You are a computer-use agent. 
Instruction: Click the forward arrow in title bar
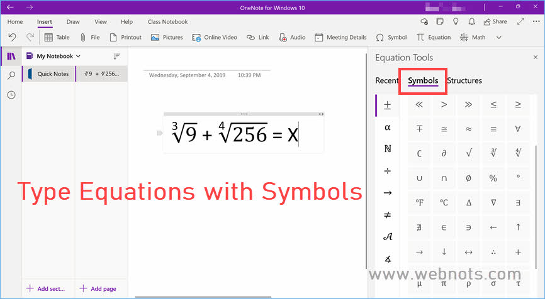pyautogui.click(x=30, y=7)
